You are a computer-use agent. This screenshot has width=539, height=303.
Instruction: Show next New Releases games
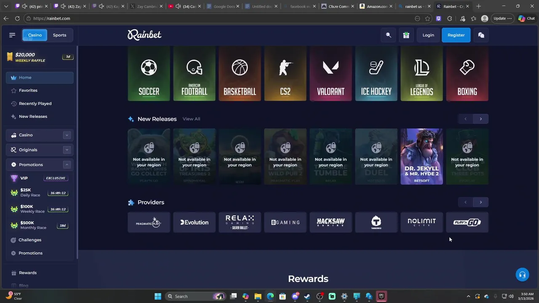pyautogui.click(x=480, y=119)
